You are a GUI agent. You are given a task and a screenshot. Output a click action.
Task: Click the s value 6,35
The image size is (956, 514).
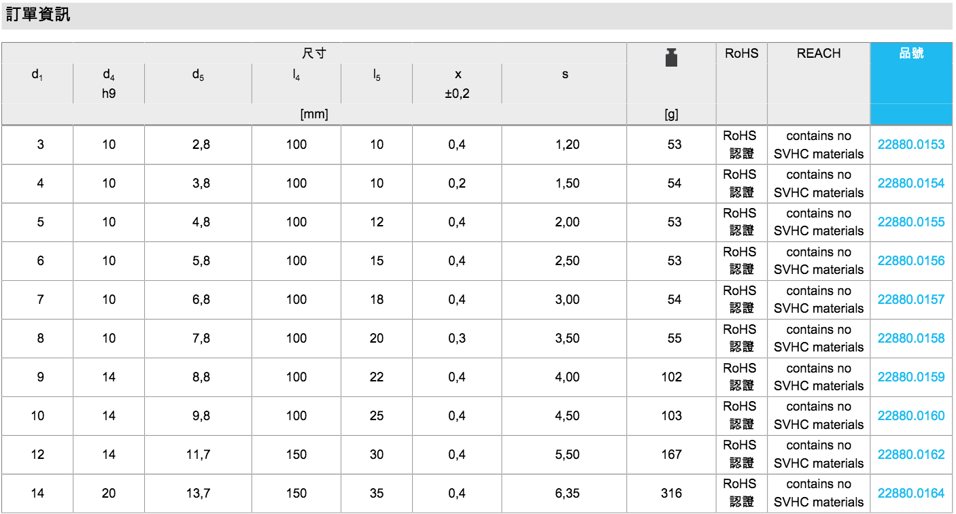point(567,494)
